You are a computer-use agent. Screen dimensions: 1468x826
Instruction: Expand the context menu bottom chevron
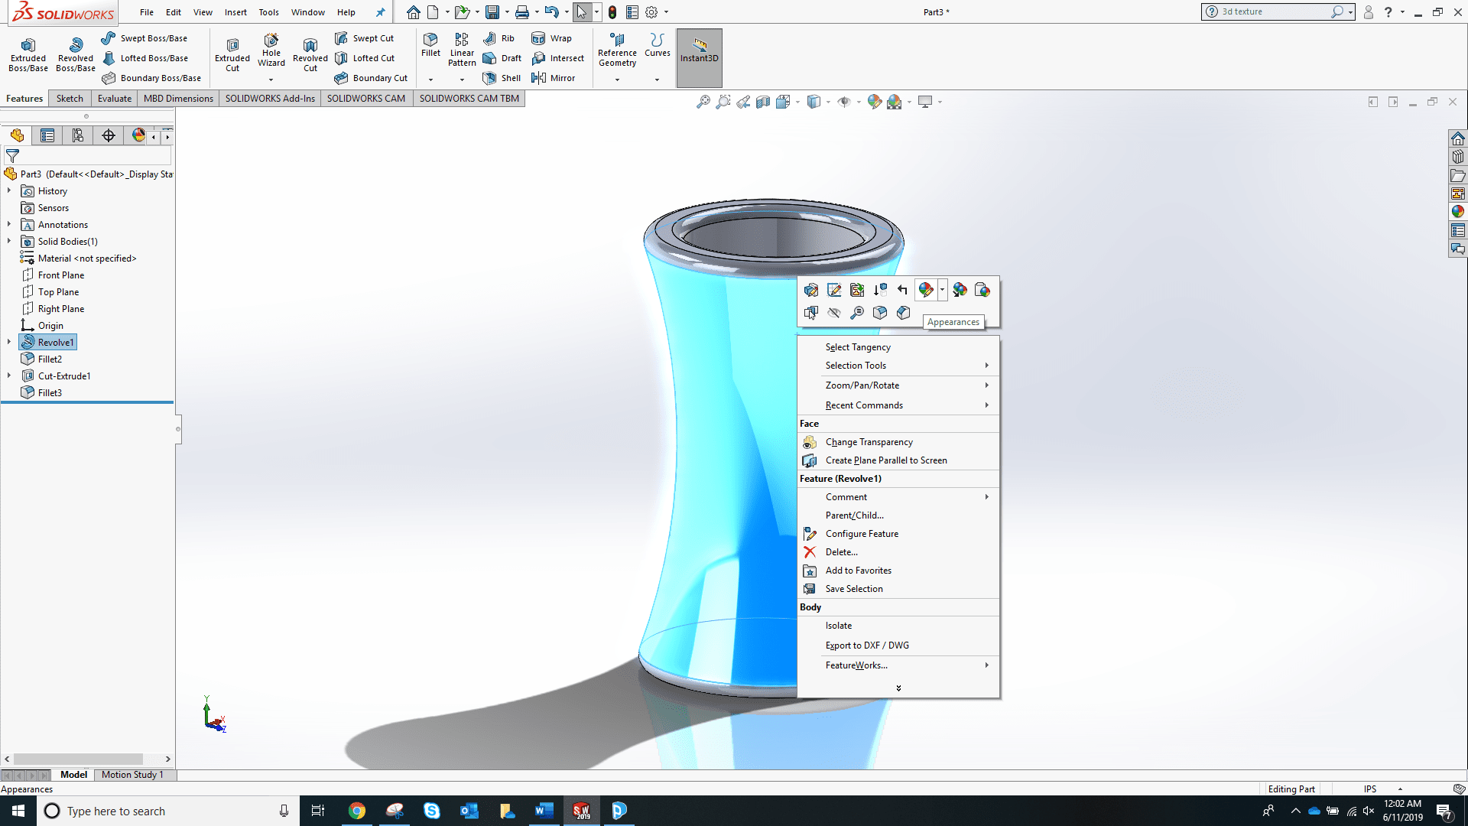(x=898, y=688)
